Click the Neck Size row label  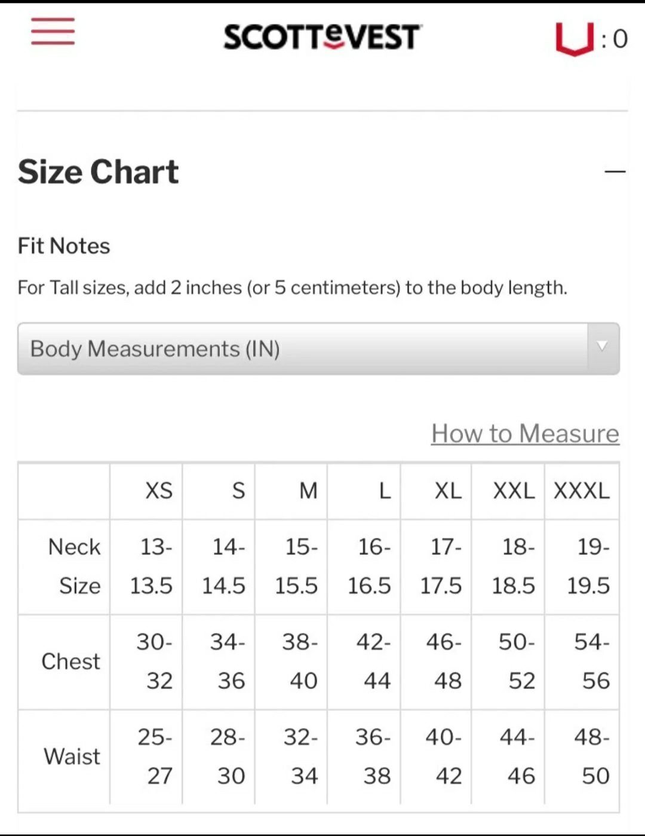75,566
